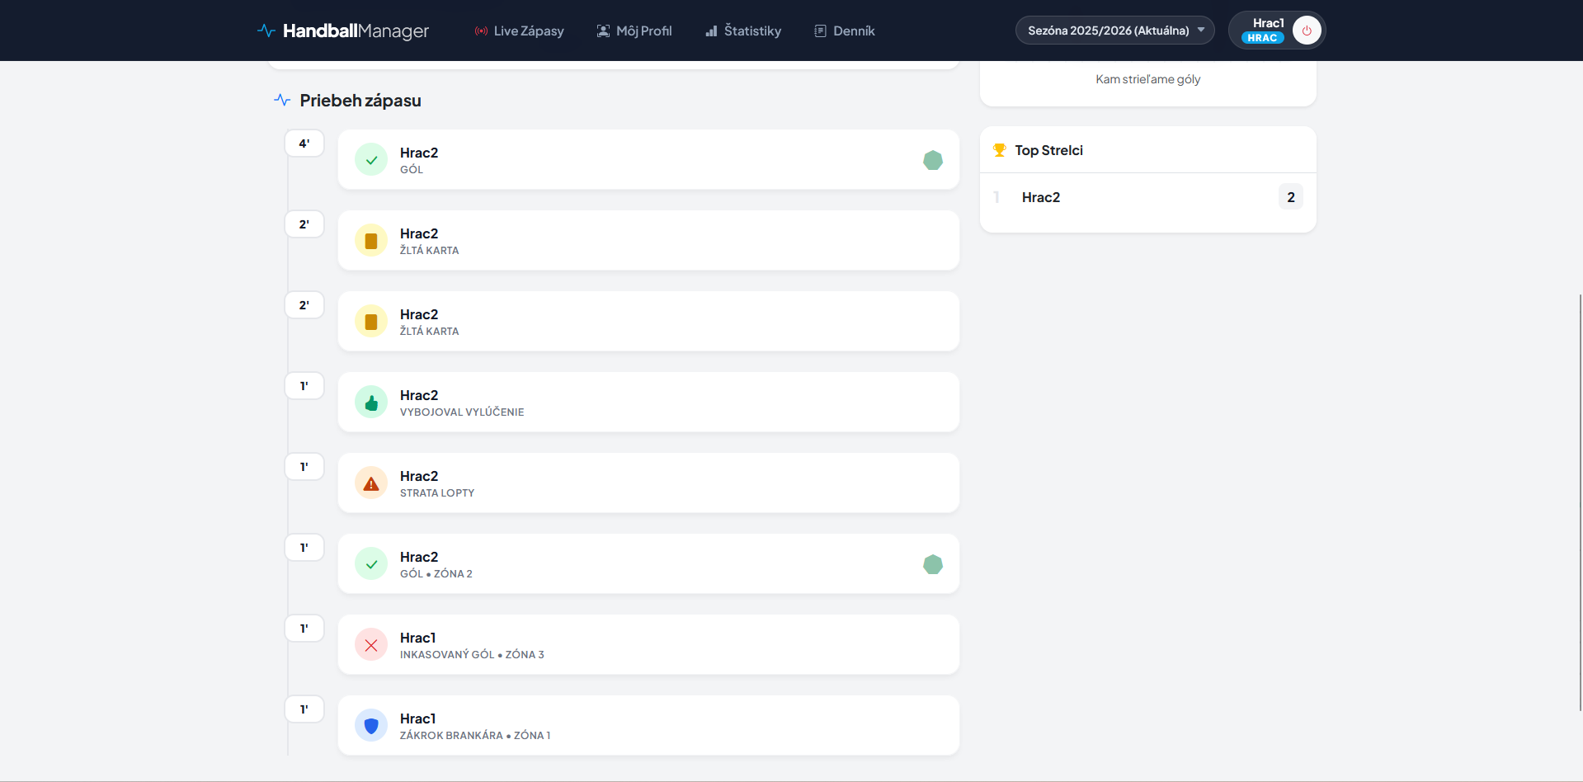Go to Môj Profil page

click(634, 31)
